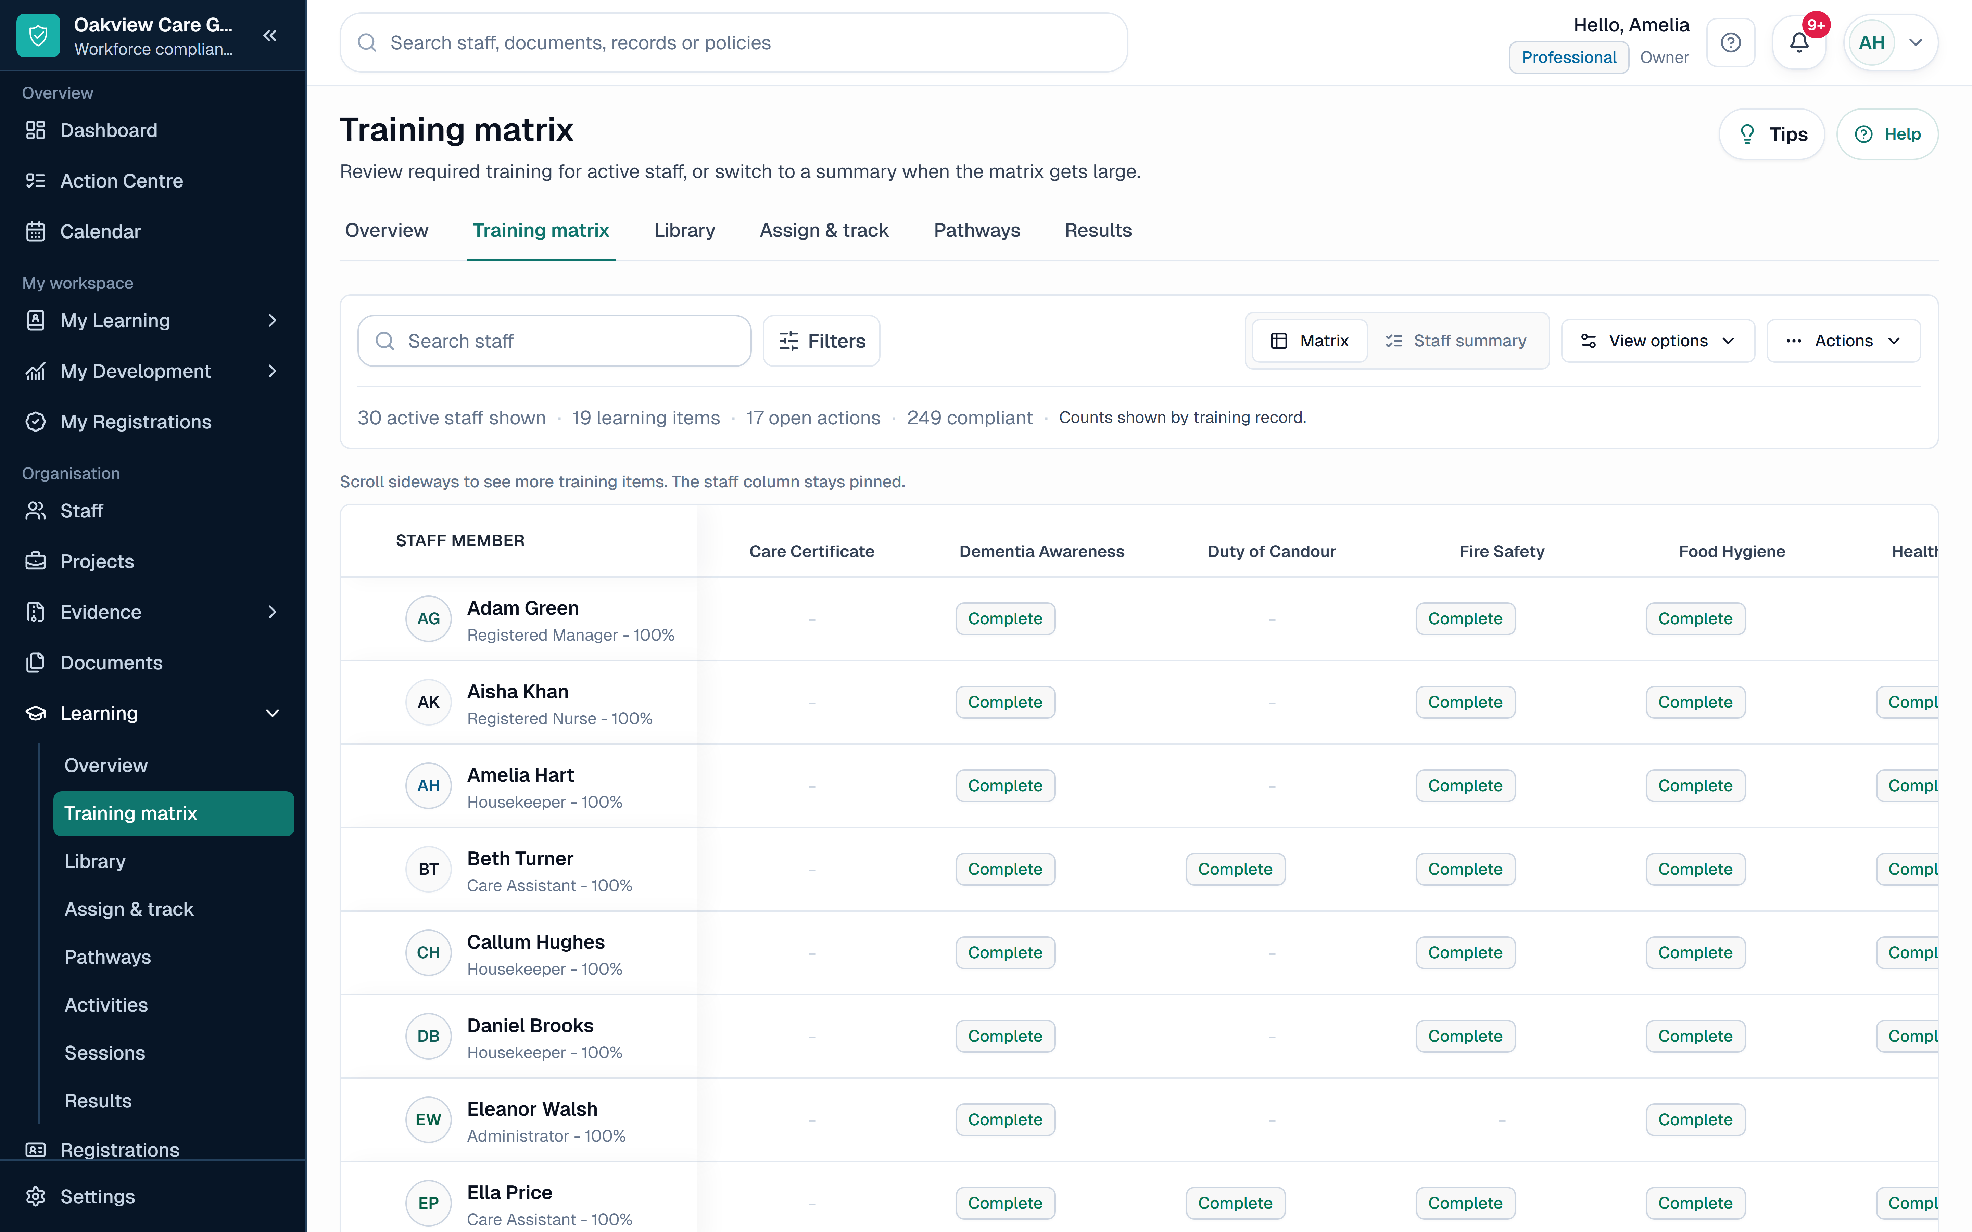Open notifications bell
This screenshot has width=1972, height=1232.
click(1799, 42)
